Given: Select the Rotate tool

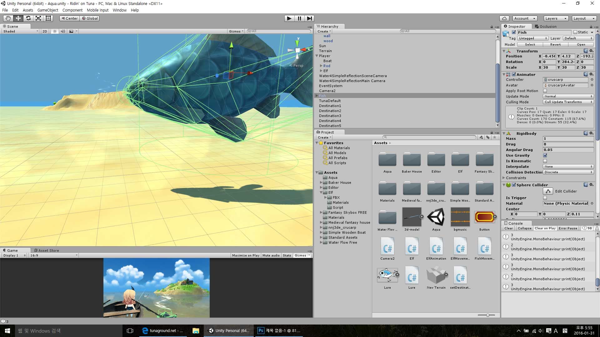Looking at the screenshot, I should [28, 18].
